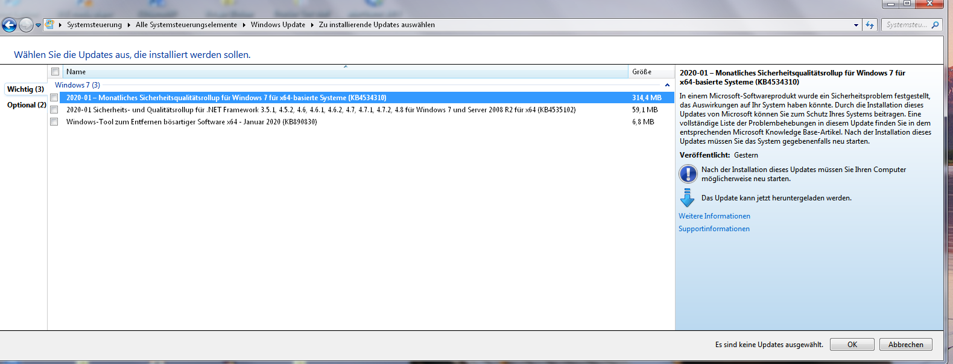Open the recent pages dropdown arrow
The height and width of the screenshot is (364, 953).
pyautogui.click(x=38, y=25)
